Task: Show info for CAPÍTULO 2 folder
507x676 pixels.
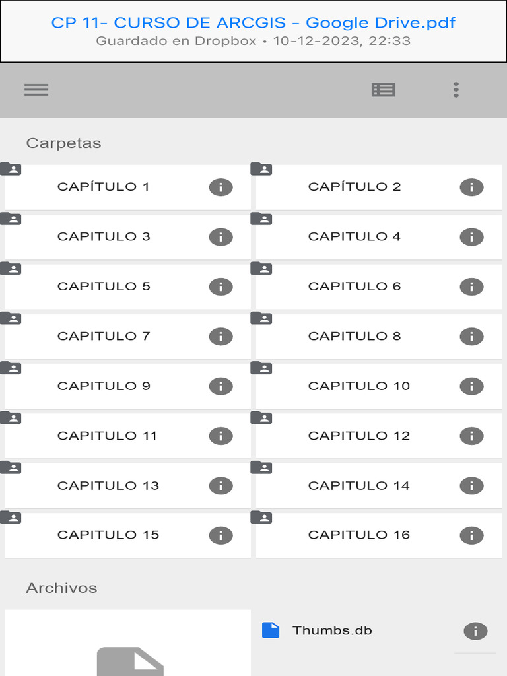Action: click(x=471, y=187)
